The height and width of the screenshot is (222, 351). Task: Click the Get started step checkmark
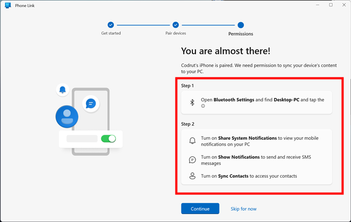coord(110,25)
